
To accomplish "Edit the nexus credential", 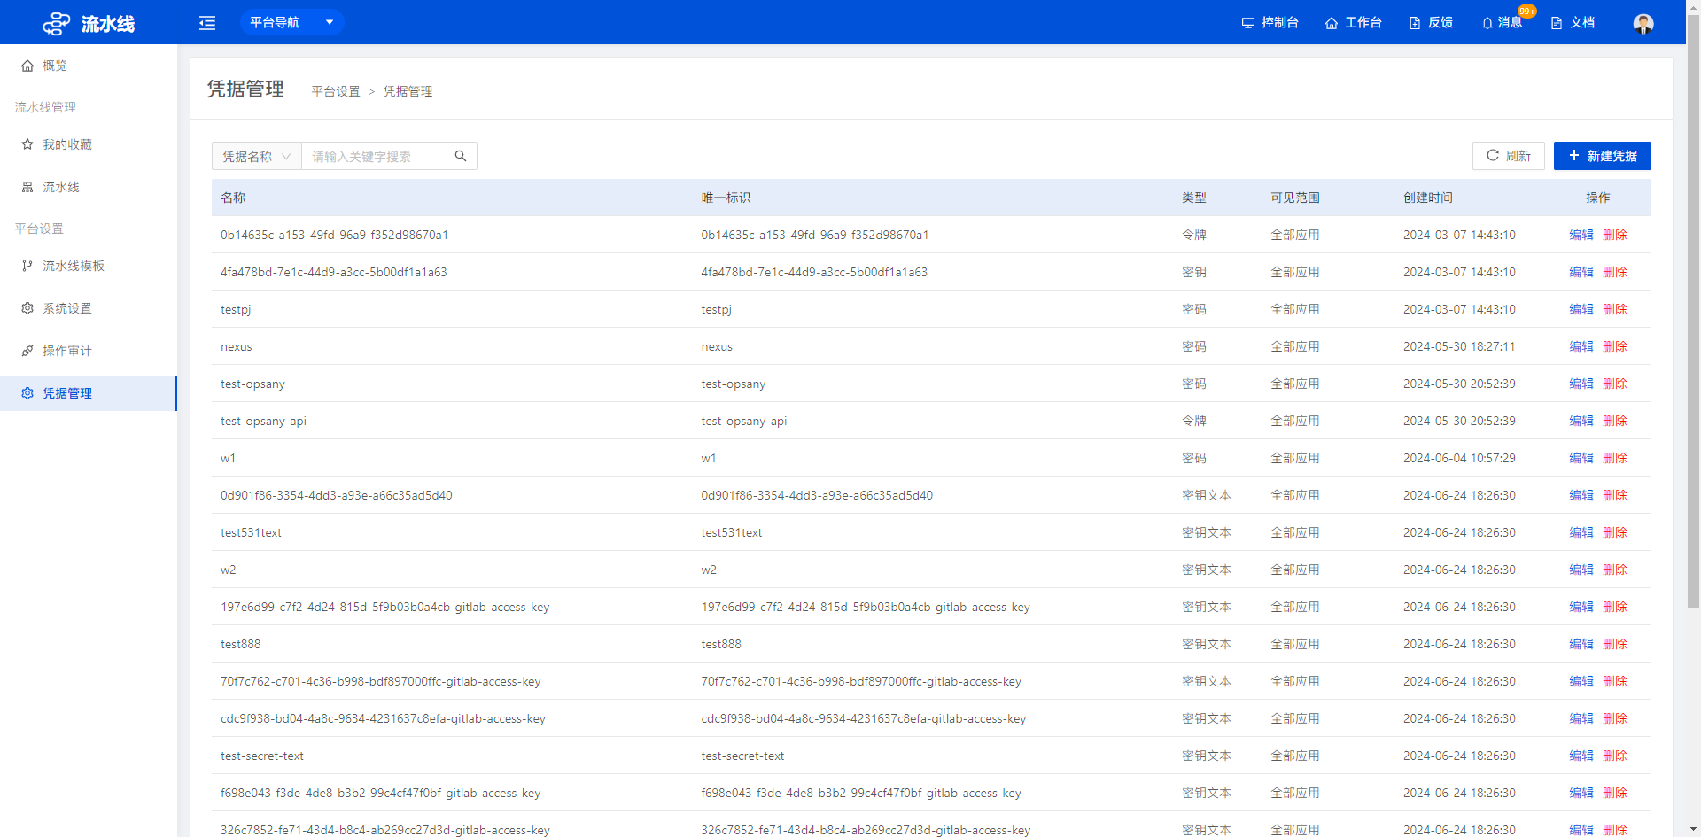I will tap(1581, 346).
